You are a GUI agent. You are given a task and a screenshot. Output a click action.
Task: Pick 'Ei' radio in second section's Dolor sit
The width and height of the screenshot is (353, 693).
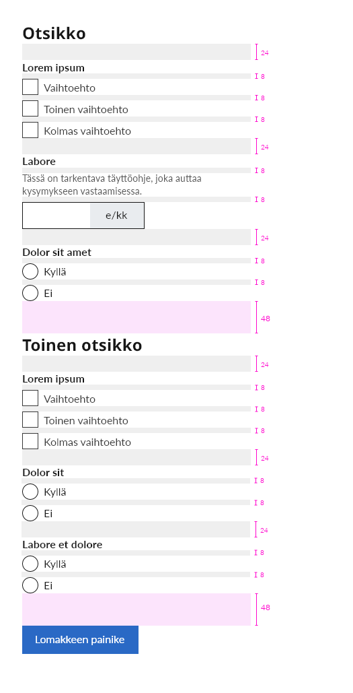point(30,513)
